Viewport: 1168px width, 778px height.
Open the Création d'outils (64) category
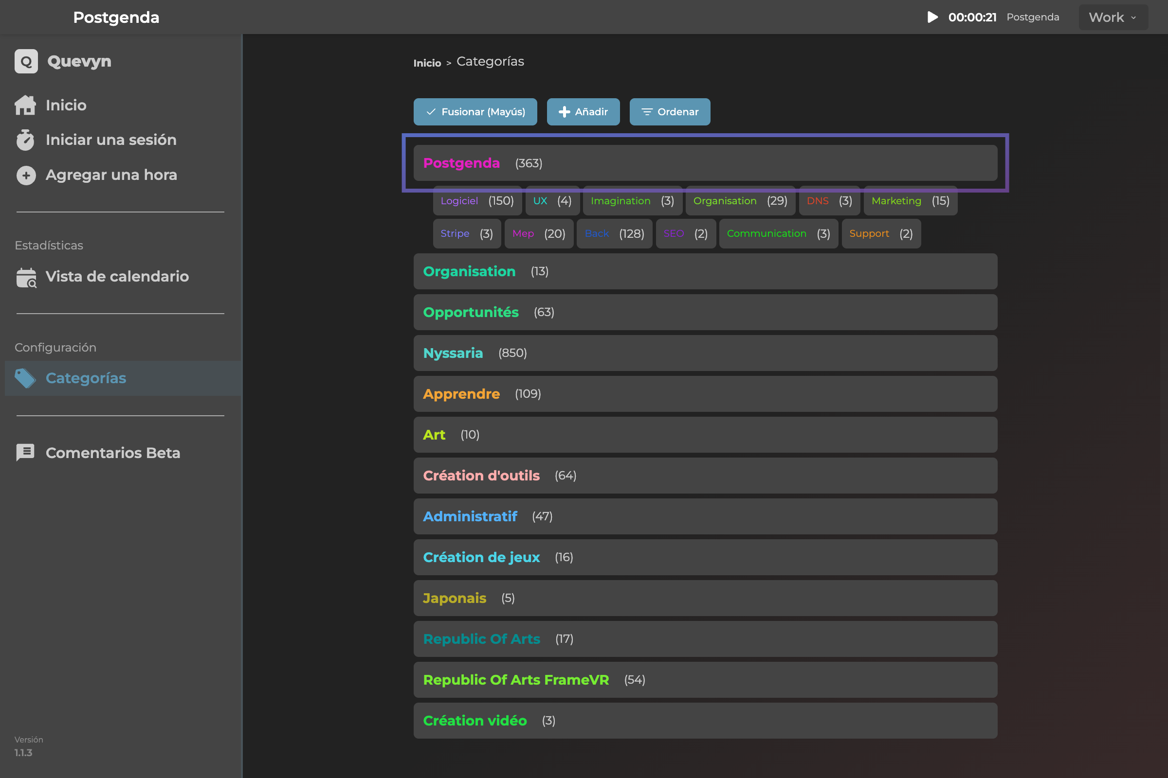(x=705, y=476)
